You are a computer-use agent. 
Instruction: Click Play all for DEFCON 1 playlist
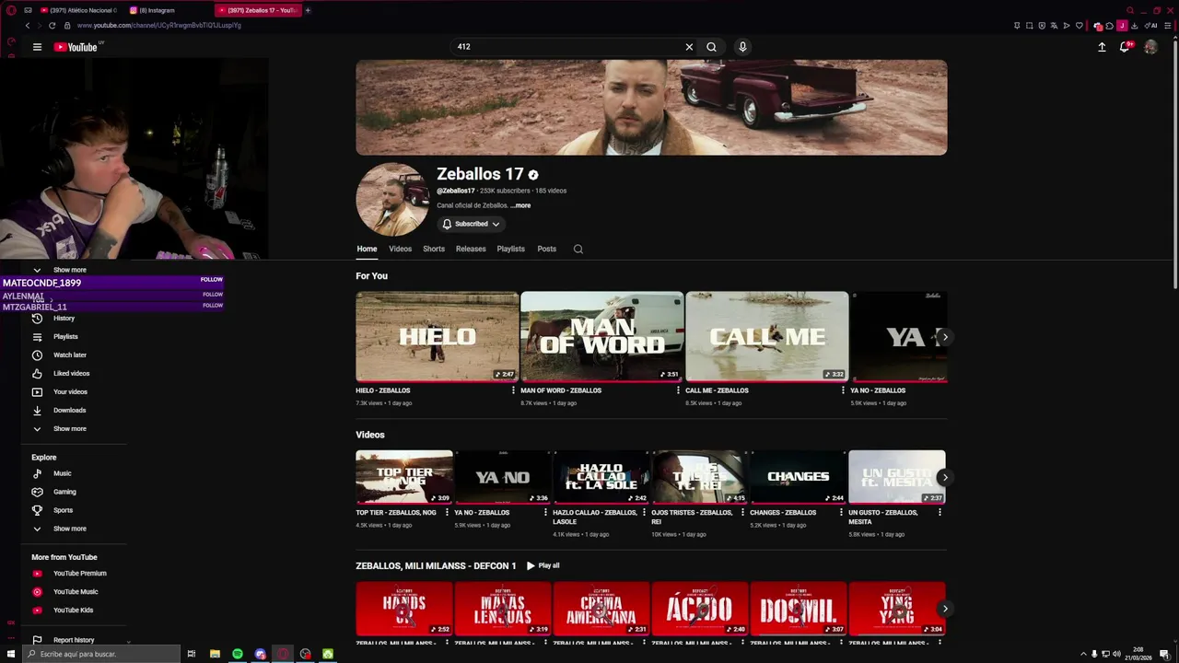(543, 565)
